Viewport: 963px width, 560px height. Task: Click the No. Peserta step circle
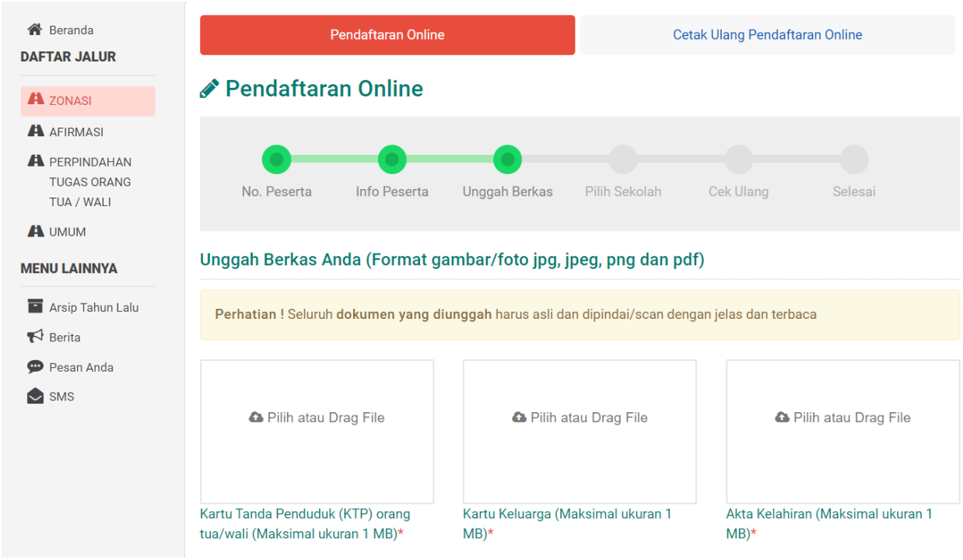(276, 159)
